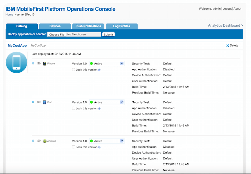Screen dimensions: 251x174
Task: Switch to the Devices tab
Action: click(55, 26)
